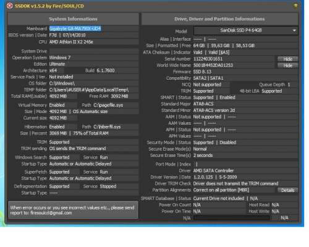Select the SuperFetch Startup Type value
Viewport: 309px width, 247px height.
80,178
